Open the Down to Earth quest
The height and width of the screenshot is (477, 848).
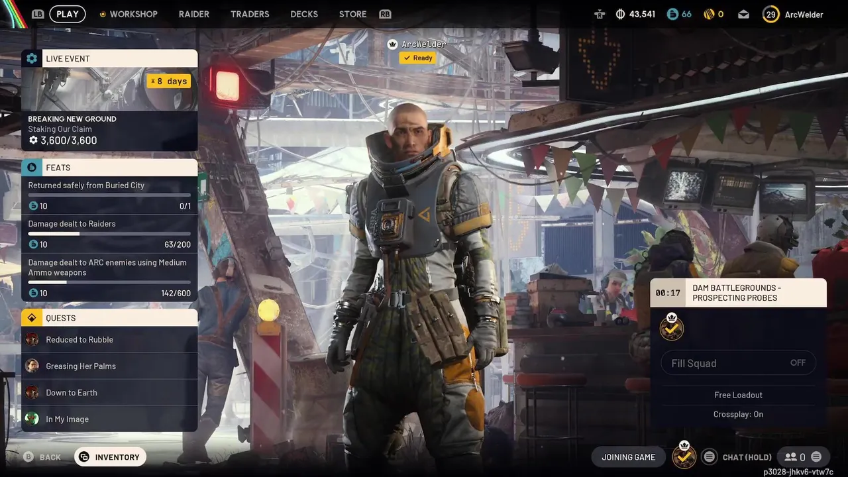109,393
